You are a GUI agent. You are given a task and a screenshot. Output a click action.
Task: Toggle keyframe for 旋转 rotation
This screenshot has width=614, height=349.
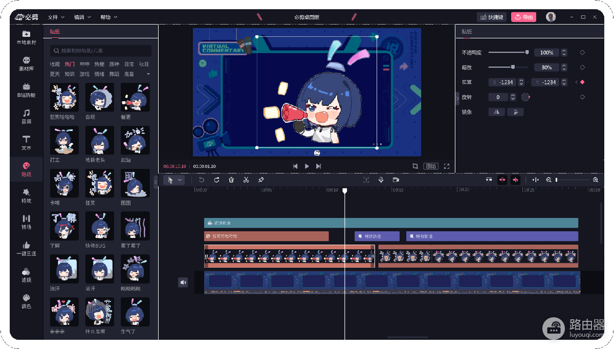click(582, 97)
